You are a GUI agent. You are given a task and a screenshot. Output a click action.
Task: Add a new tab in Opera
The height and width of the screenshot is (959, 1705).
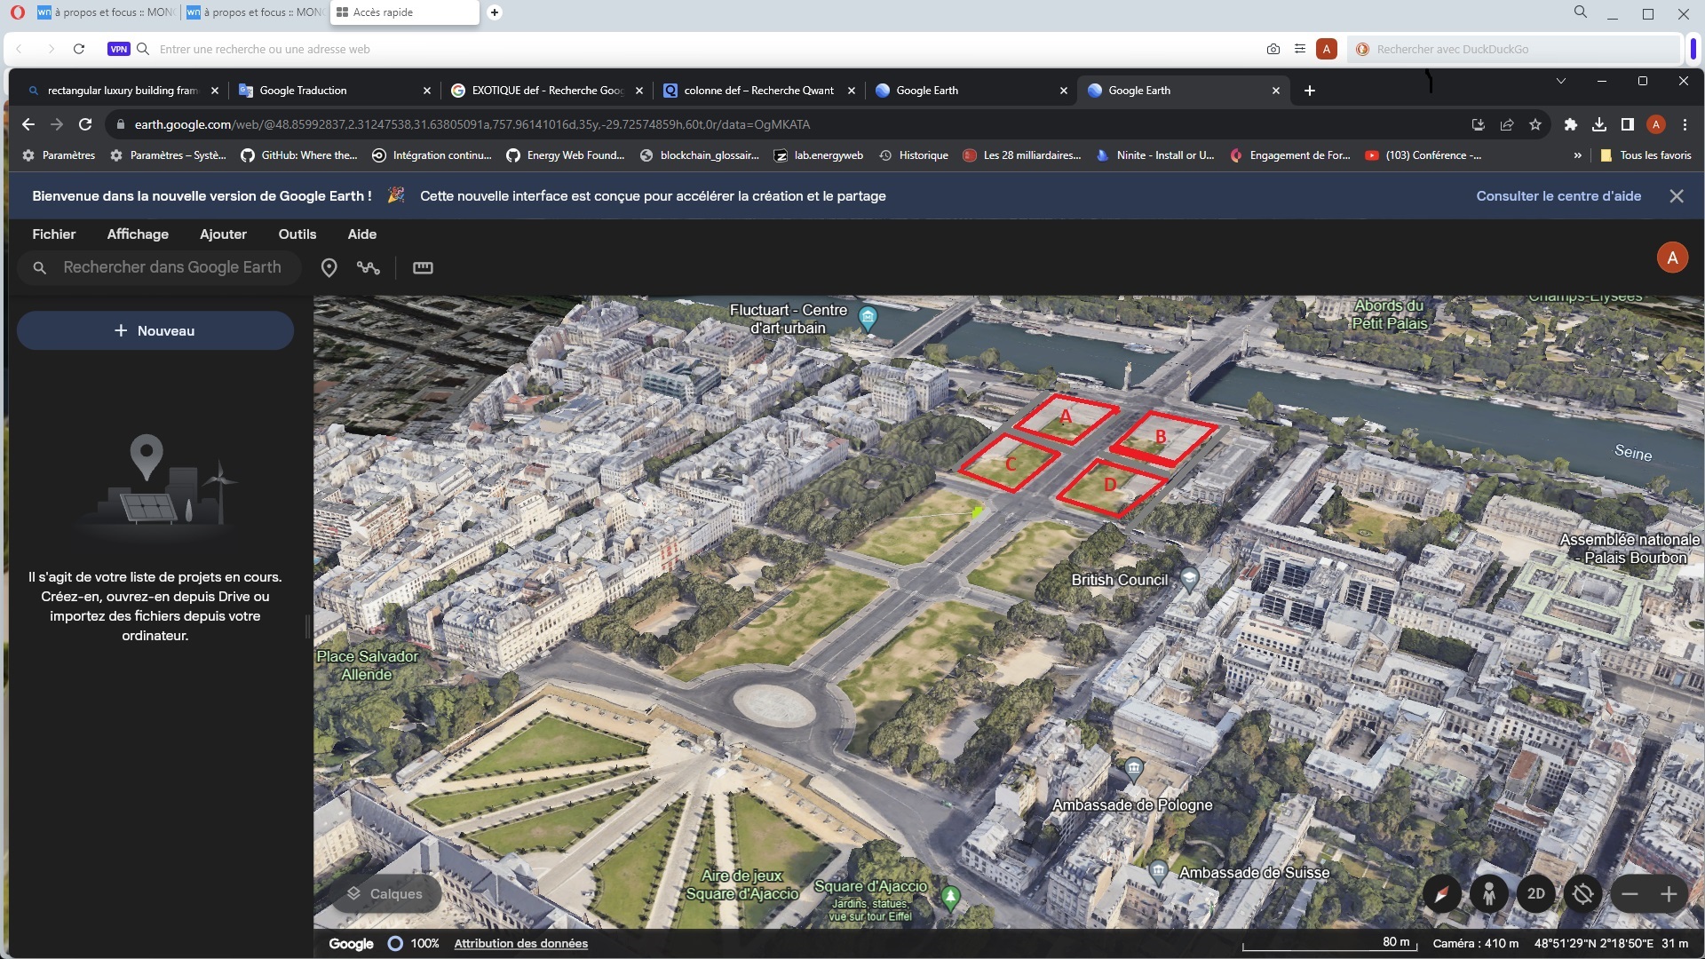tap(495, 12)
